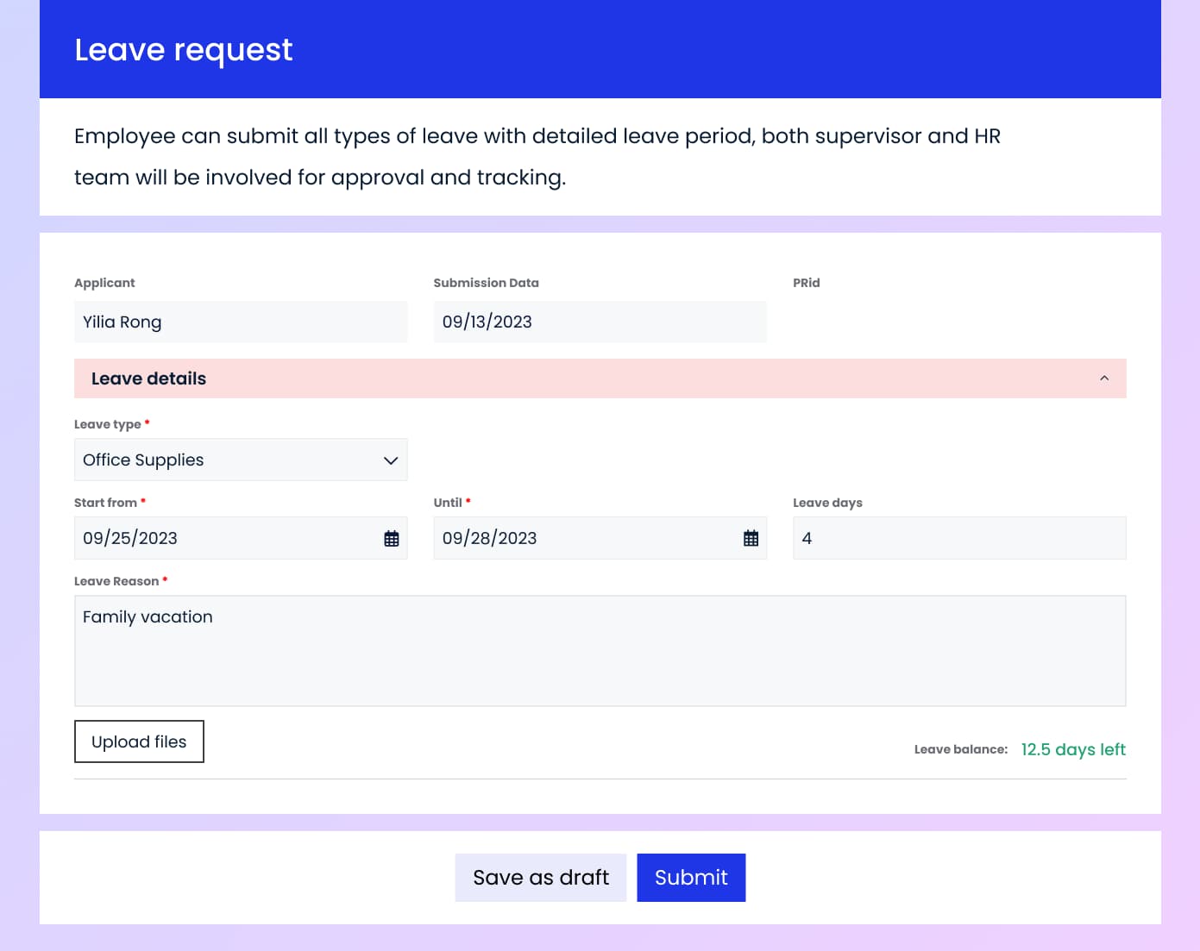Open the Start from calendar picker icon
The width and height of the screenshot is (1200, 951).
[x=391, y=539]
